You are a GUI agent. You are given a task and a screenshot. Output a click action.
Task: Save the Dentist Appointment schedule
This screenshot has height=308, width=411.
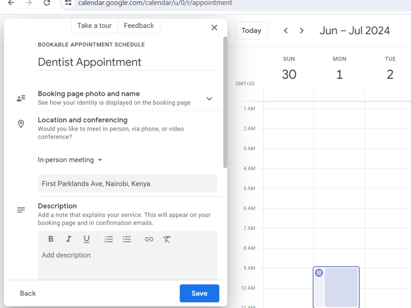[199, 293]
